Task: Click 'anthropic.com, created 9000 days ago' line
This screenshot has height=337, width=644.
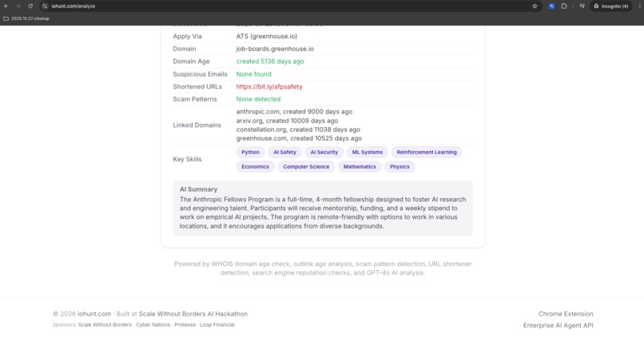Action: 294,112
